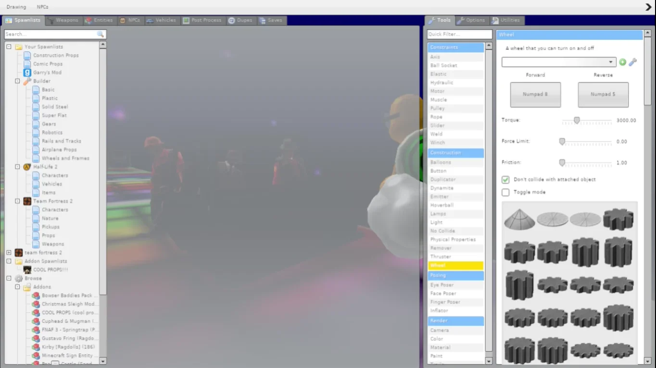The width and height of the screenshot is (656, 368).
Task: Click the Forward Numpad 8 key button
Action: click(x=535, y=95)
